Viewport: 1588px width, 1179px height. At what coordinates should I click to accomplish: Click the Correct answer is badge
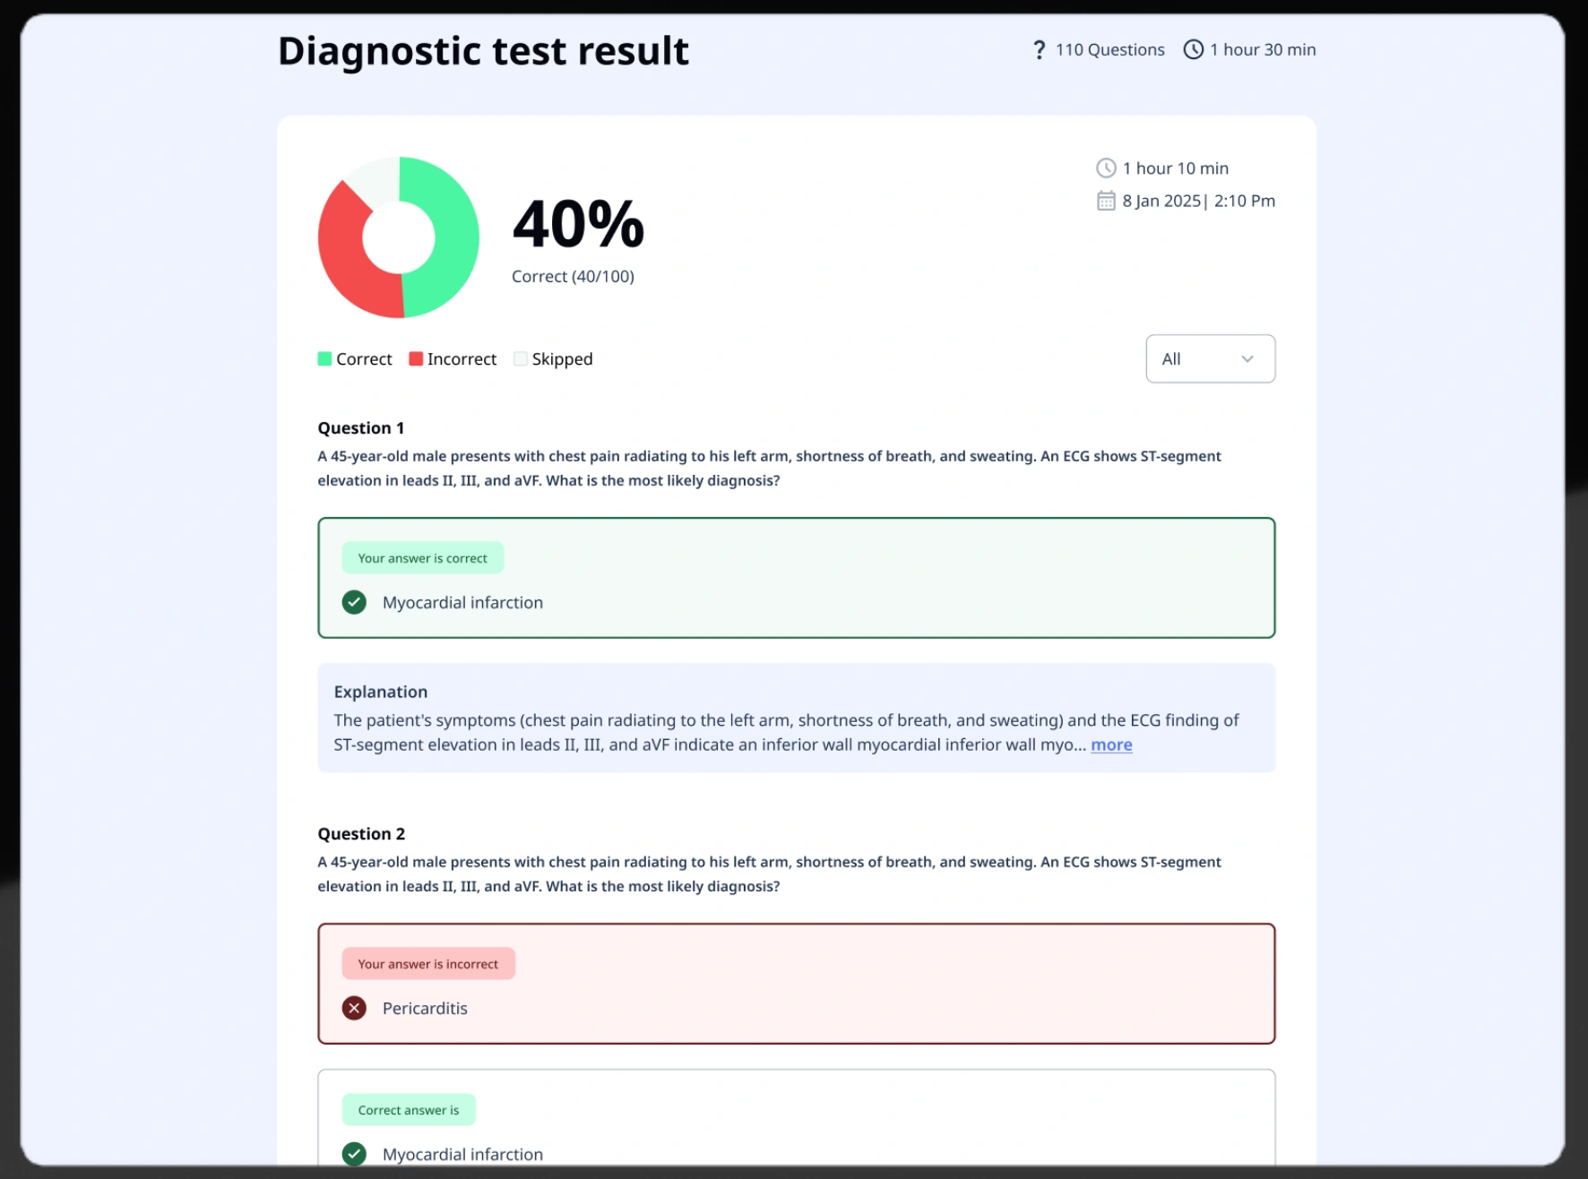click(x=408, y=1110)
